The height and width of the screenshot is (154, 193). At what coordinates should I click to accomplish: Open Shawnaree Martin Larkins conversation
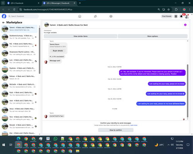coord(19,53)
